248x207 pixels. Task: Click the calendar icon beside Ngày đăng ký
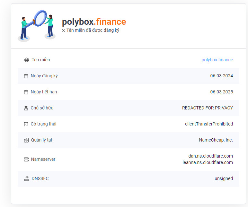[26, 76]
